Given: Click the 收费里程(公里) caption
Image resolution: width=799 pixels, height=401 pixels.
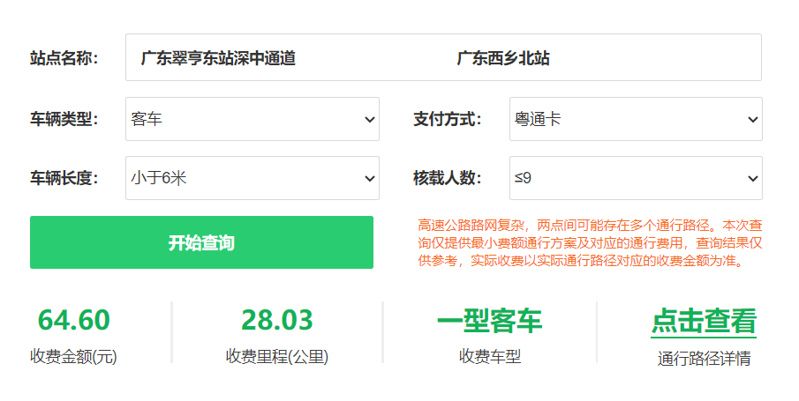Looking at the screenshot, I should (x=277, y=357).
